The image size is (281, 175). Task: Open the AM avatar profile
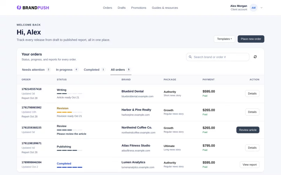253,8
